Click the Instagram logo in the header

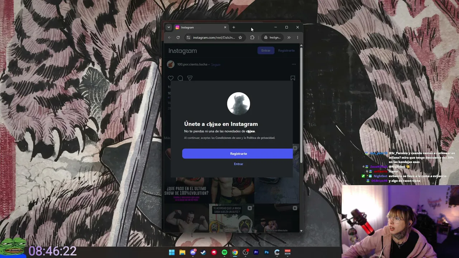pos(183,51)
